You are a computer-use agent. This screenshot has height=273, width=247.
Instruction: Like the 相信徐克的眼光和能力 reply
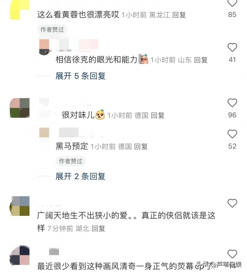pyautogui.click(x=232, y=47)
